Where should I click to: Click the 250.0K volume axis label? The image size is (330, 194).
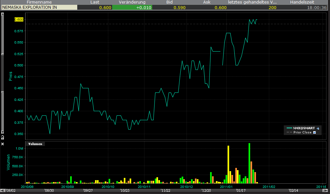click(18, 175)
